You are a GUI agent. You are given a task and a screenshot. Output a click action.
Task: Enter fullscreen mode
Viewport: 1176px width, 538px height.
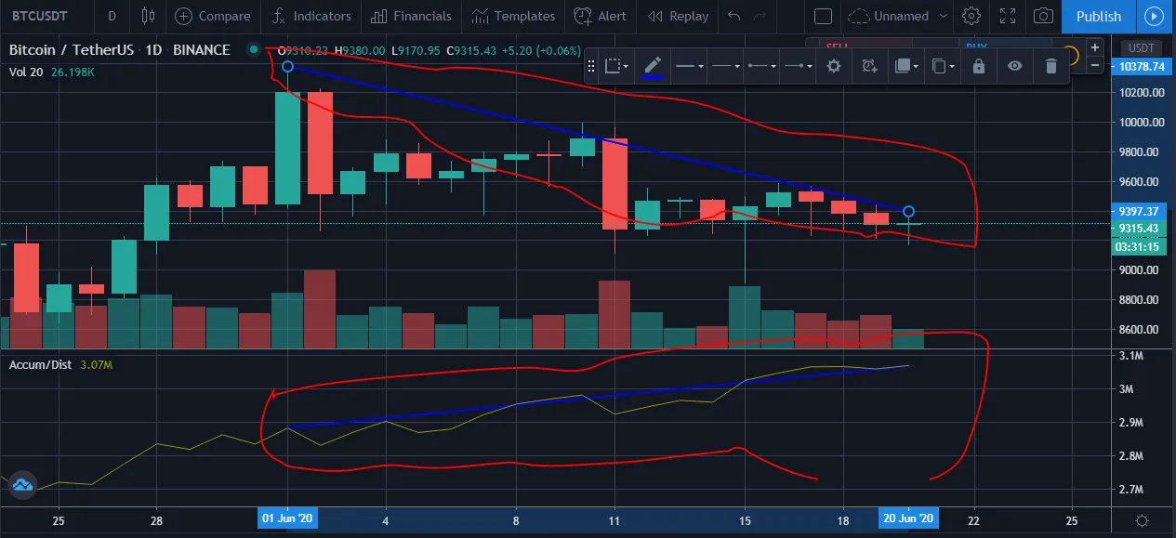coord(1008,16)
